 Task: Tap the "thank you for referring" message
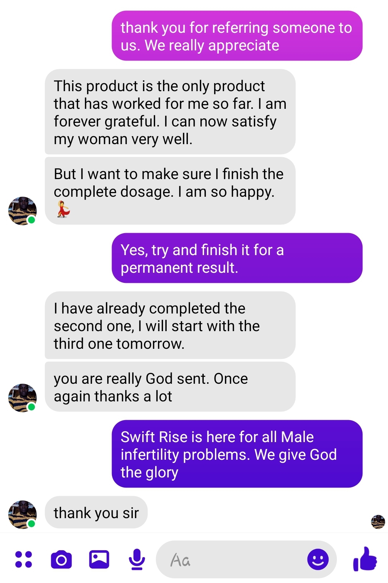pos(237,36)
